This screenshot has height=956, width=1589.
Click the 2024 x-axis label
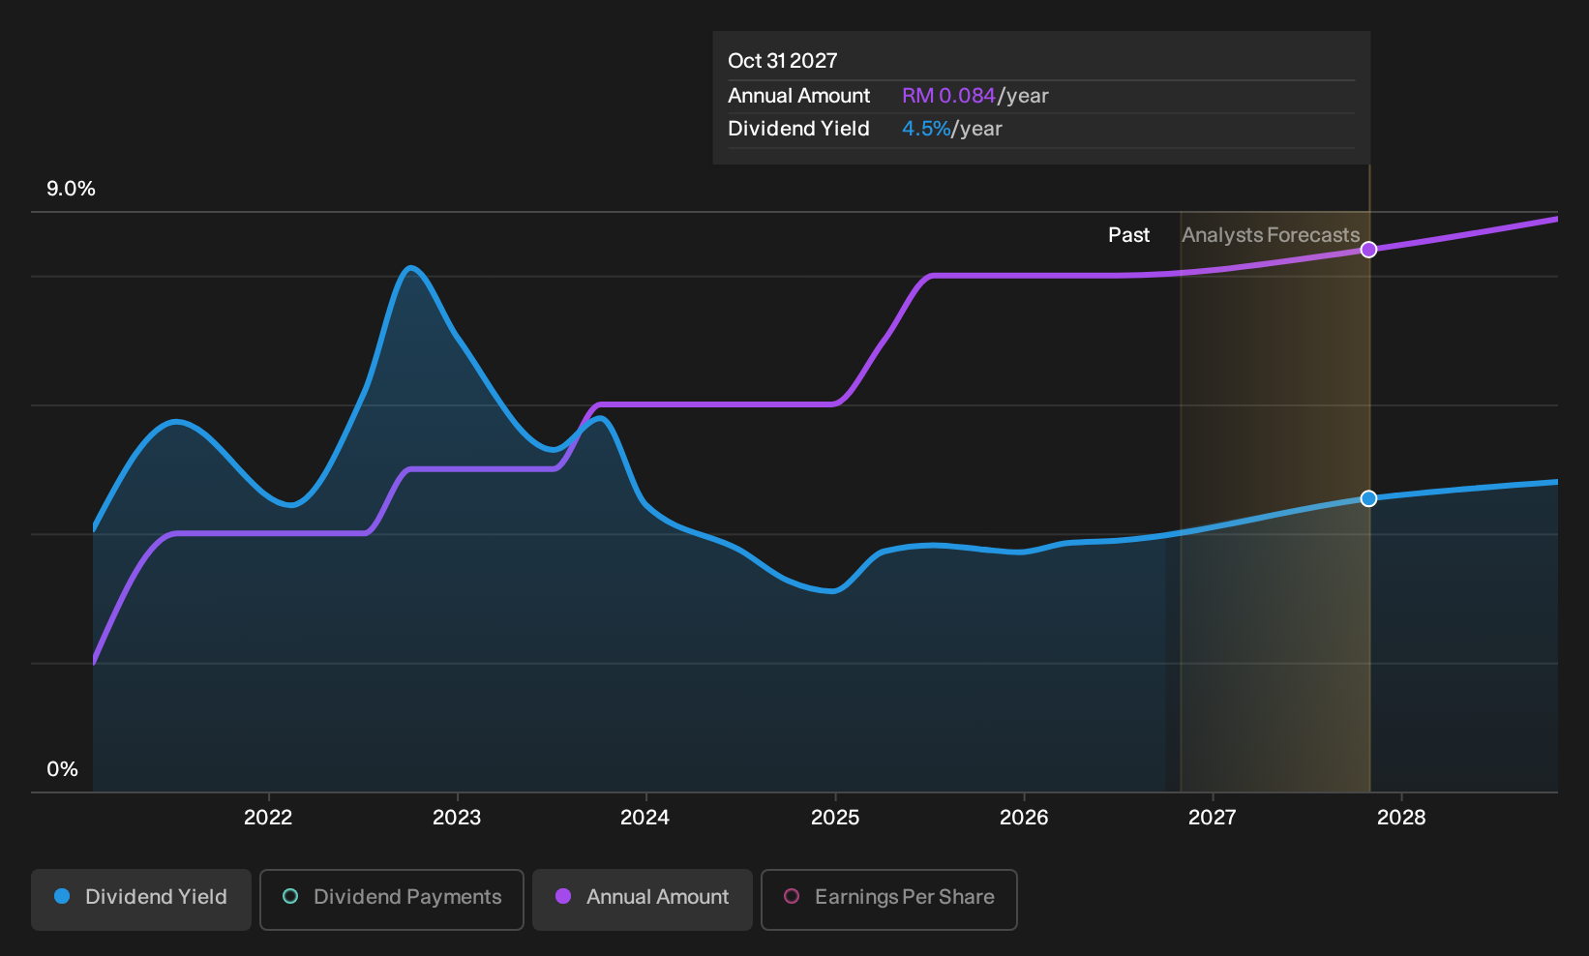(645, 818)
